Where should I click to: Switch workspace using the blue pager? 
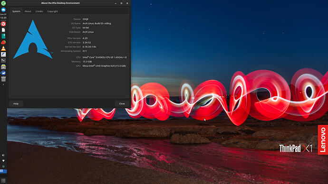pos(3,171)
